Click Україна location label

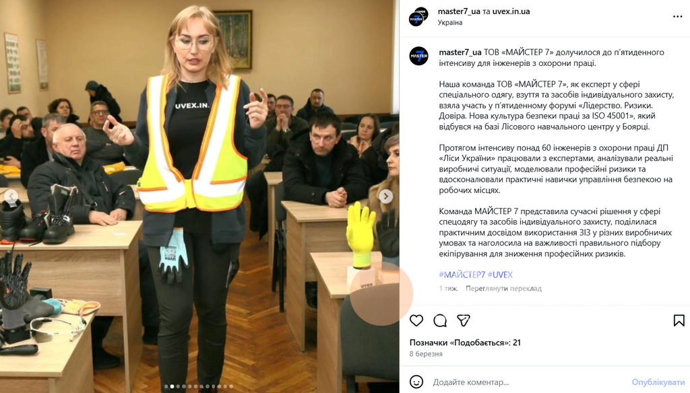click(x=449, y=22)
